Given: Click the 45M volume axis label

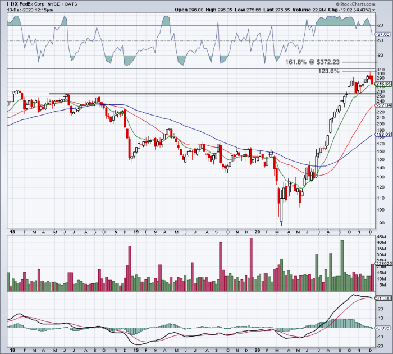Looking at the screenshot, I should [382, 237].
